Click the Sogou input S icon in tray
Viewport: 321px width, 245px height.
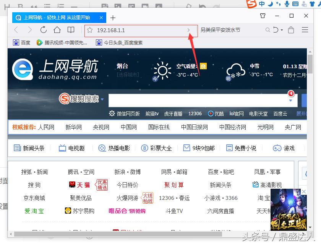pyautogui.click(x=251, y=4)
